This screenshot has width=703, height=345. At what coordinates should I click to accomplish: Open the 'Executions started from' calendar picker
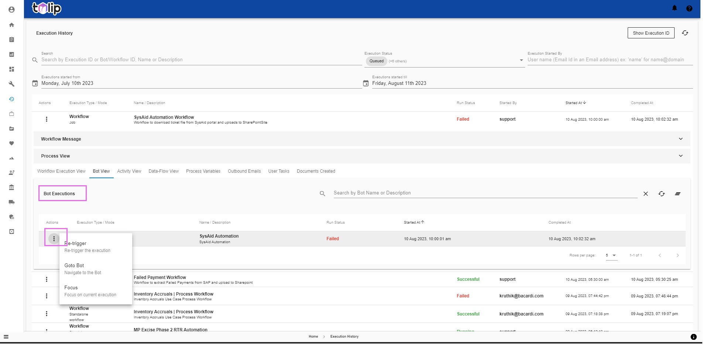point(35,83)
